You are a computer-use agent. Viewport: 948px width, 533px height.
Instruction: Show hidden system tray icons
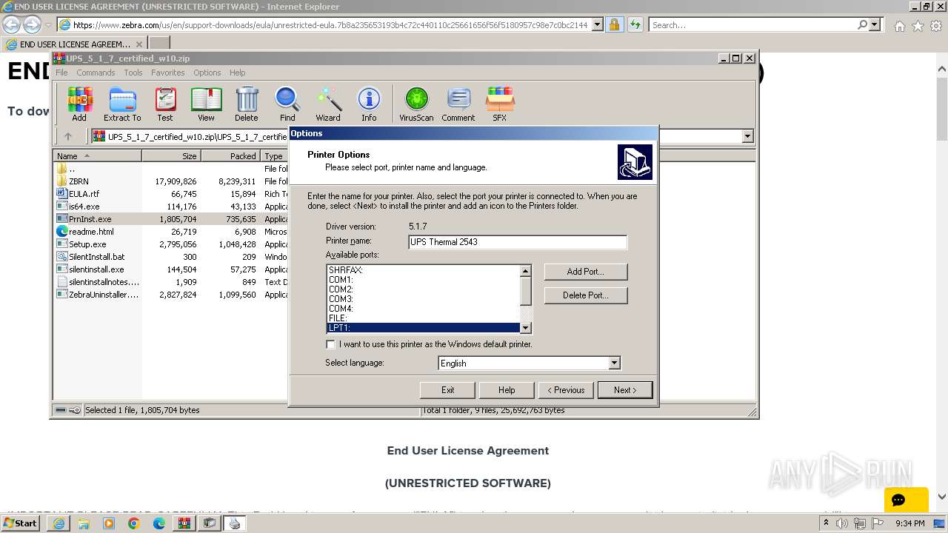tap(826, 523)
